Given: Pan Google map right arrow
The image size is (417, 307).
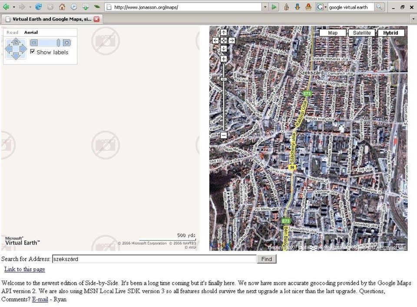Looking at the screenshot, I should click(232, 40).
